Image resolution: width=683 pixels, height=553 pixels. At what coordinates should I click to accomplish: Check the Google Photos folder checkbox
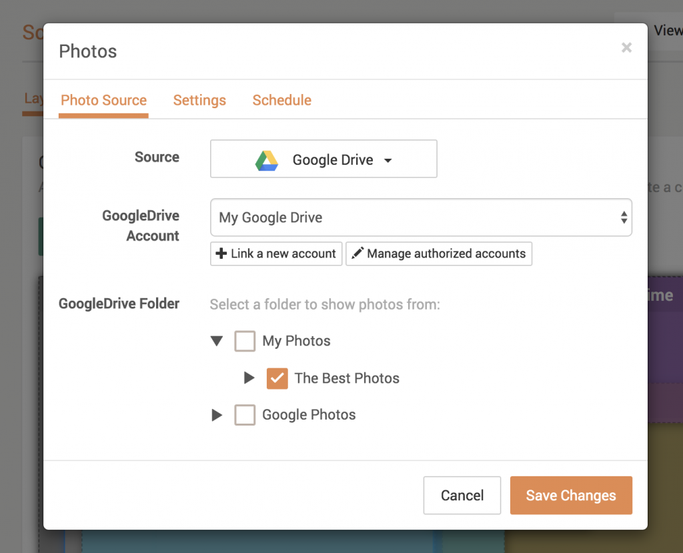click(245, 415)
